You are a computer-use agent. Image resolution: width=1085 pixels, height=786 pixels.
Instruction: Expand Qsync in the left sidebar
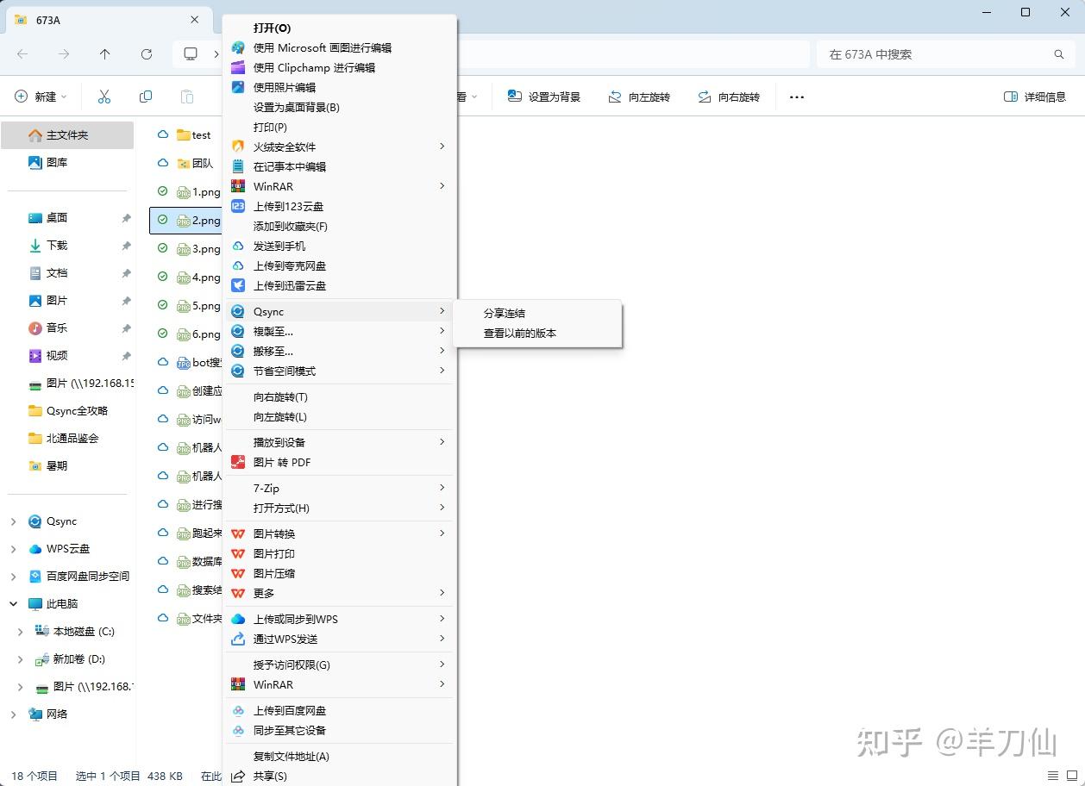click(x=13, y=521)
